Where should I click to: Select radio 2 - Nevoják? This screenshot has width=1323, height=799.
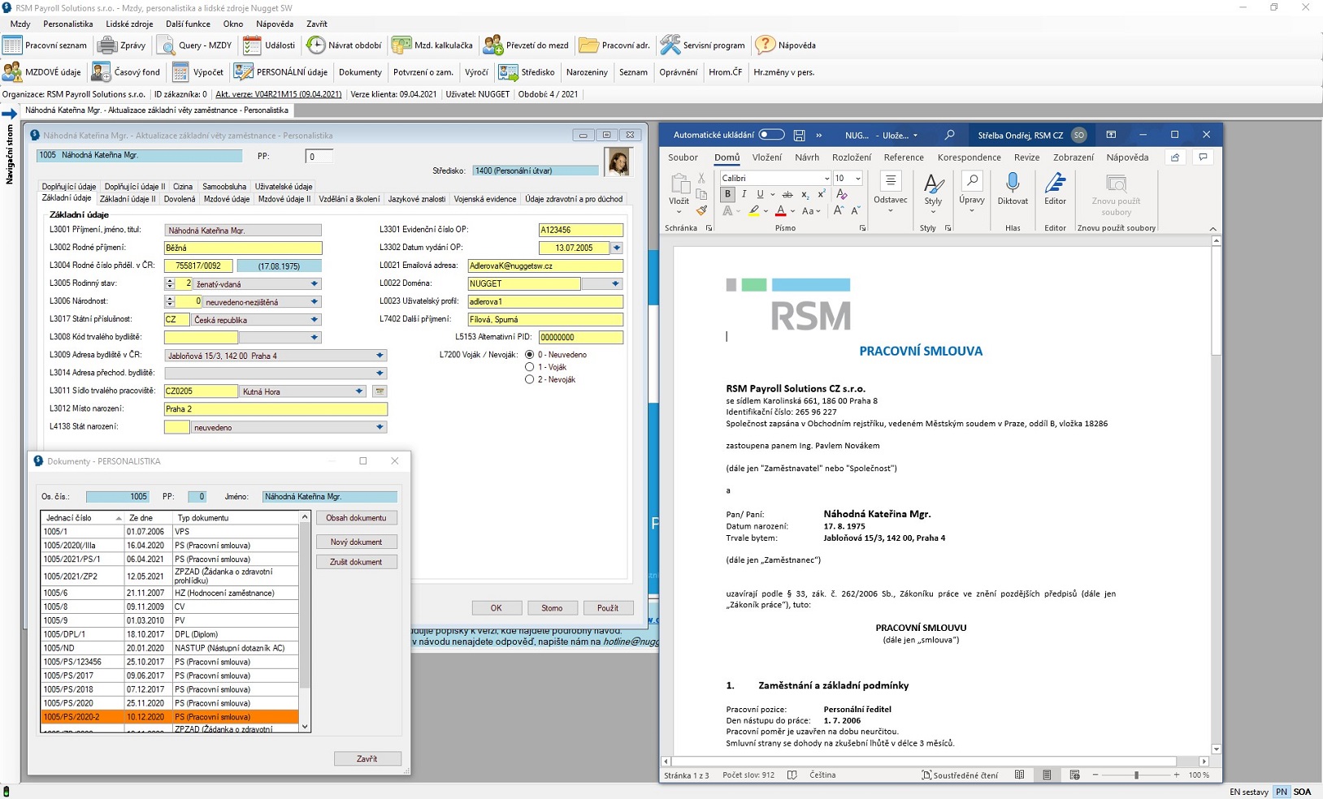[x=530, y=379]
